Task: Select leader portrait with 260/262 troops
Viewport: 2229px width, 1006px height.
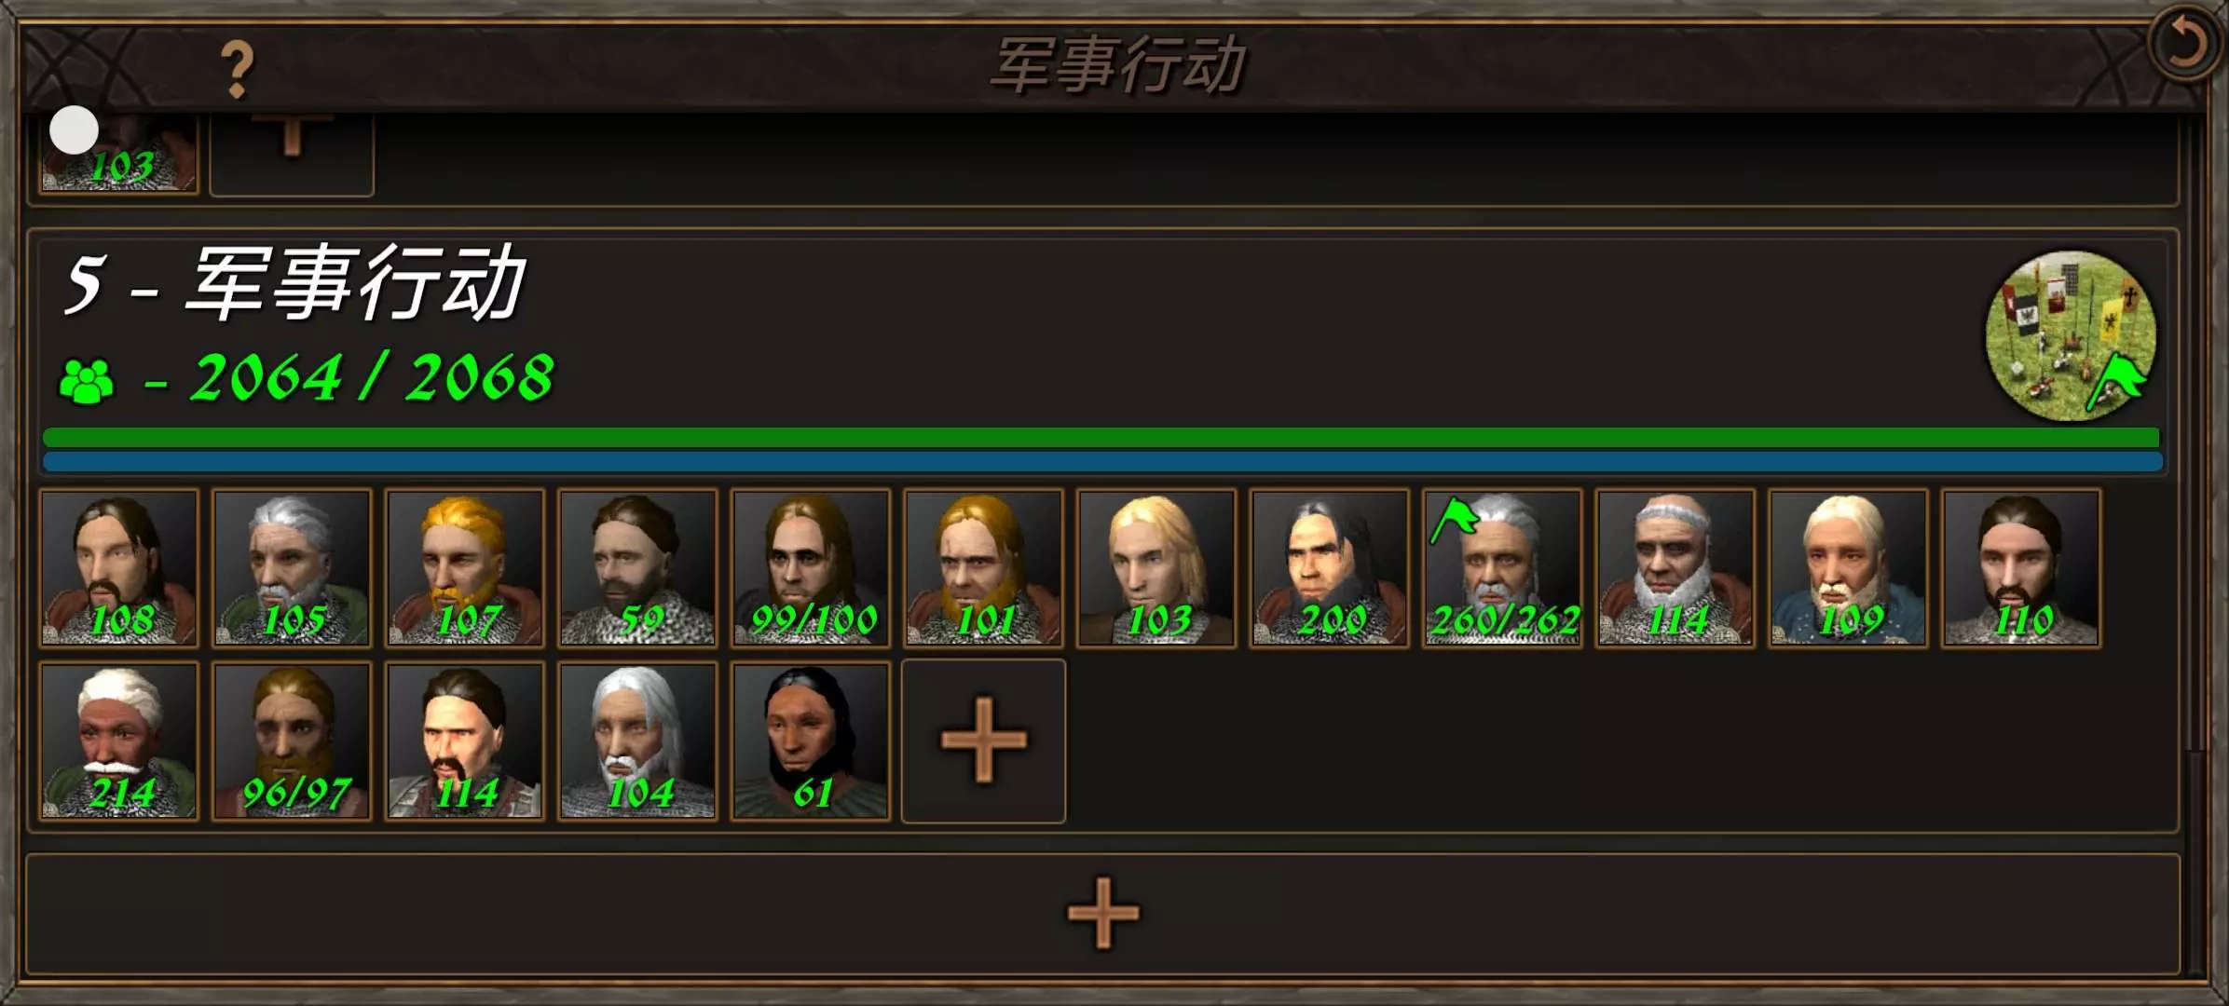Action: (1502, 567)
